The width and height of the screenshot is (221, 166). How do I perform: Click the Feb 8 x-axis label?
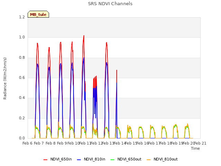tap(51, 143)
